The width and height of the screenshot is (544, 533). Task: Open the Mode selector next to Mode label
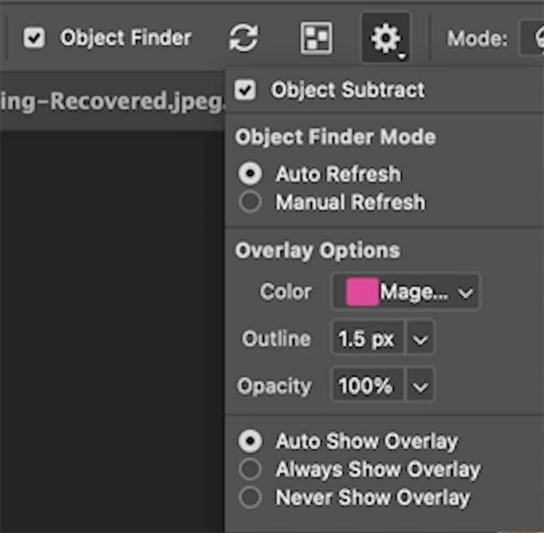pos(532,38)
